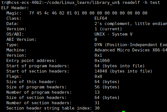Click the 'OS/ABI:' label
The width and height of the screenshot is (167, 112).
[15, 34]
